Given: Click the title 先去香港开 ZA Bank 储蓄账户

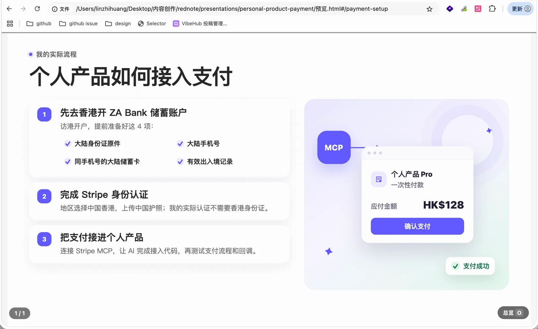Looking at the screenshot, I should (x=123, y=113).
